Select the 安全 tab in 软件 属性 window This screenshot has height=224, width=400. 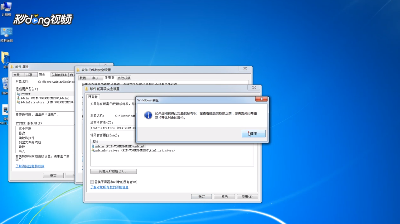42,74
